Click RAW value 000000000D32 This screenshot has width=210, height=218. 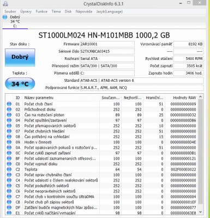(x=183, y=115)
